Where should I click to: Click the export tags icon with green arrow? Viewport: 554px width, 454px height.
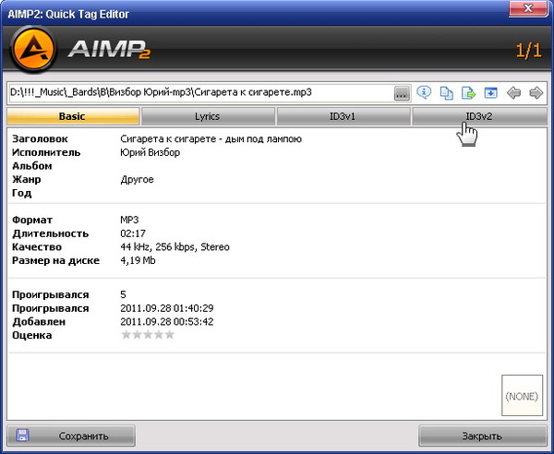[468, 93]
